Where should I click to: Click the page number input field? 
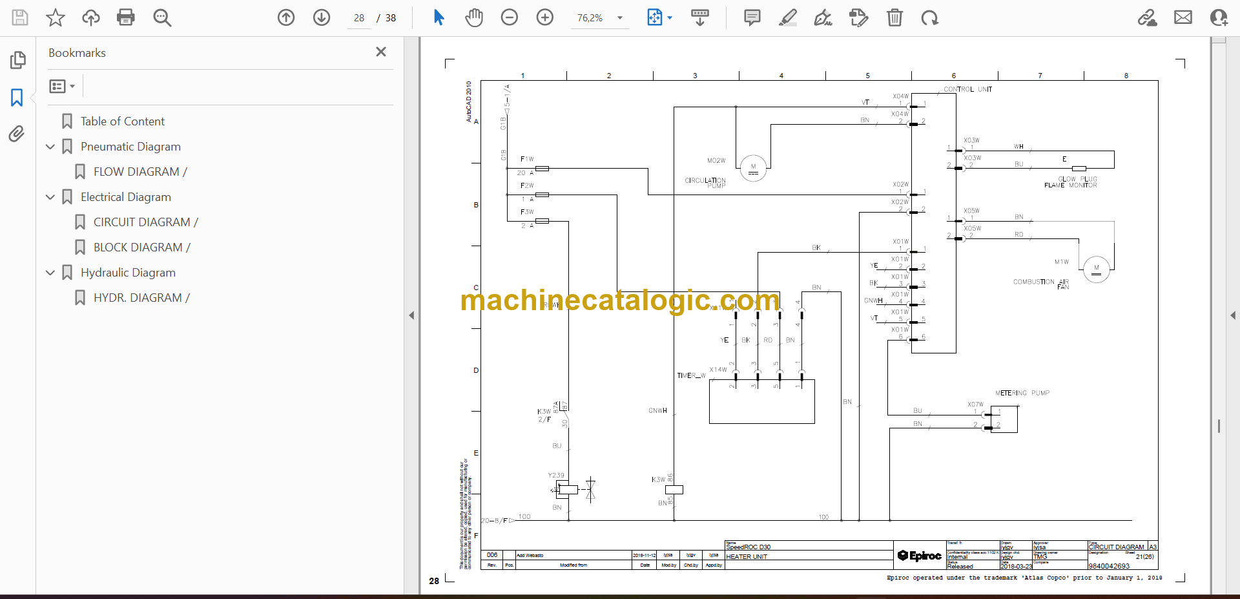(x=359, y=18)
